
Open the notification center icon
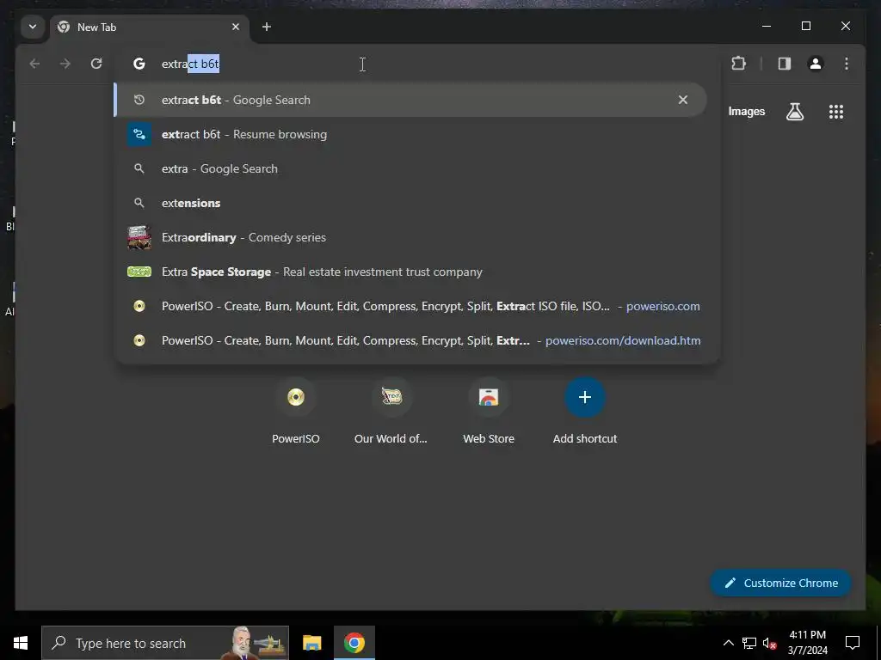[853, 643]
